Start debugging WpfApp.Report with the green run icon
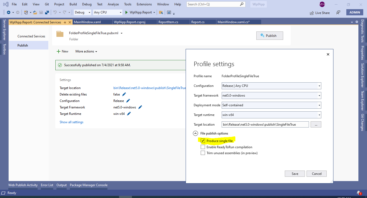 click(126, 12)
